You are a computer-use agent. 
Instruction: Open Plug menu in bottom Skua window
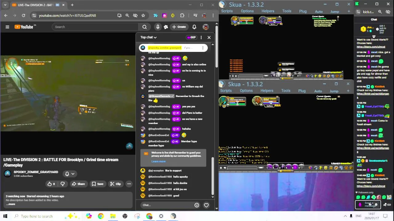pyautogui.click(x=302, y=91)
